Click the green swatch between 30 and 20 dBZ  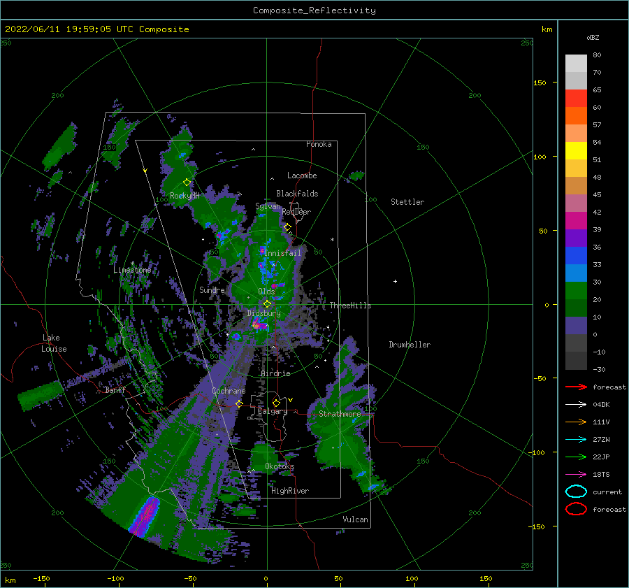tap(576, 291)
